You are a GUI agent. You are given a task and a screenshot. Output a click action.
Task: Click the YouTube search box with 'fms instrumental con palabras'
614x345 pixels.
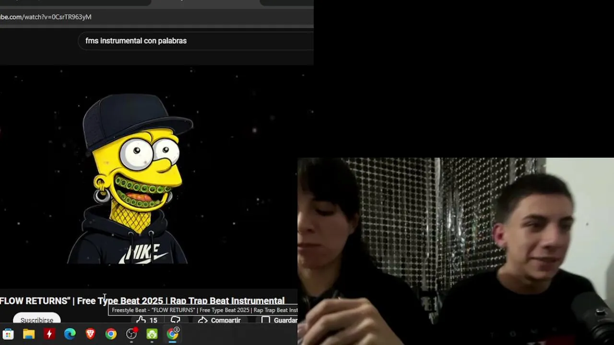[196, 41]
